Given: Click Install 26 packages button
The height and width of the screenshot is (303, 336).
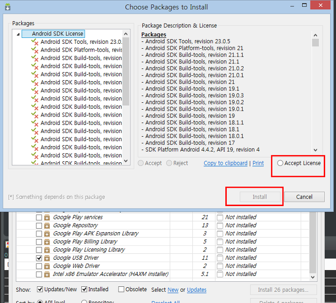Looking at the screenshot, I should (x=283, y=290).
